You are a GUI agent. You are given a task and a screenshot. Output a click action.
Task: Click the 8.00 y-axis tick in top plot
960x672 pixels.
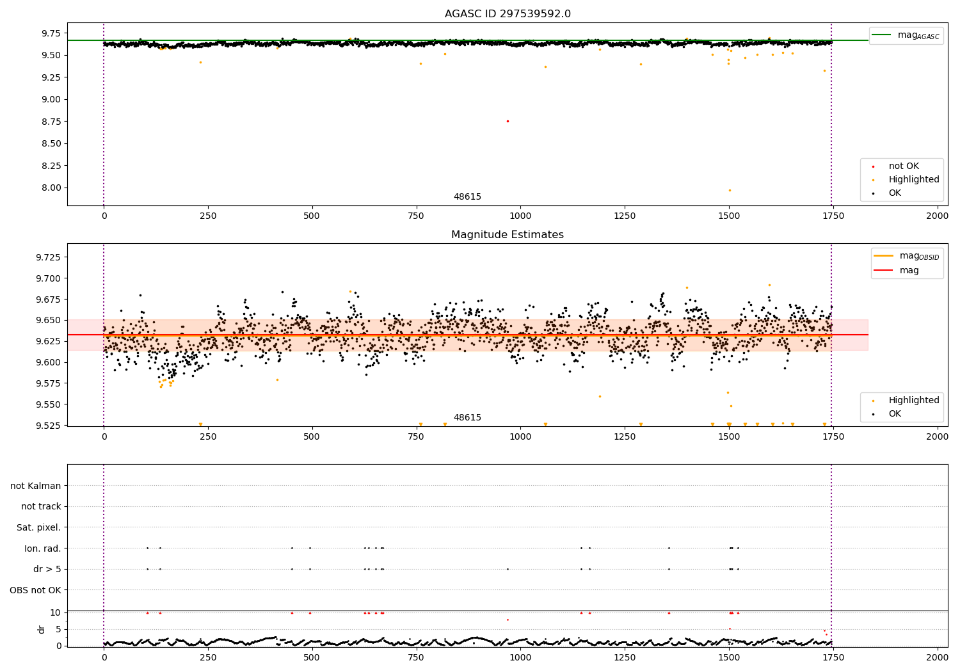tap(50, 188)
